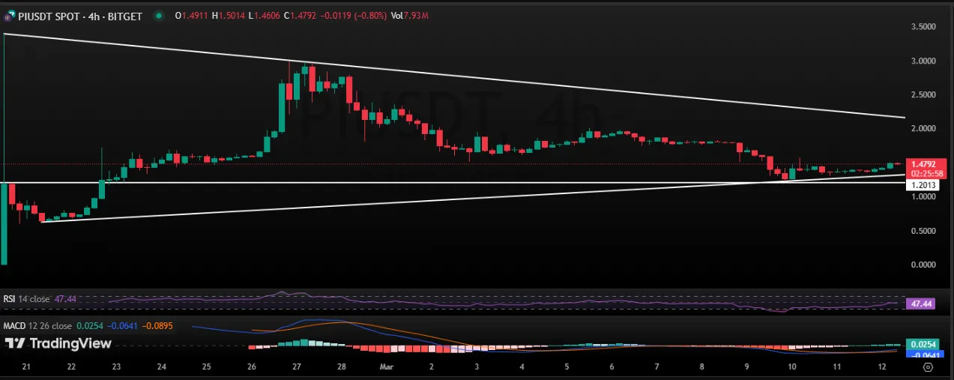Click the PI coin symbol logo

click(x=9, y=15)
